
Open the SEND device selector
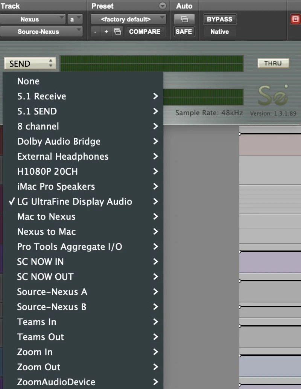click(30, 64)
